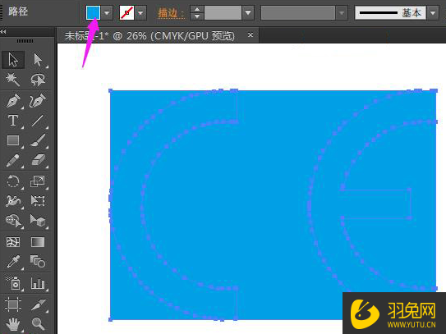Choose the Paintbrush tool
Viewport: 446px width, 334px height.
coord(38,140)
